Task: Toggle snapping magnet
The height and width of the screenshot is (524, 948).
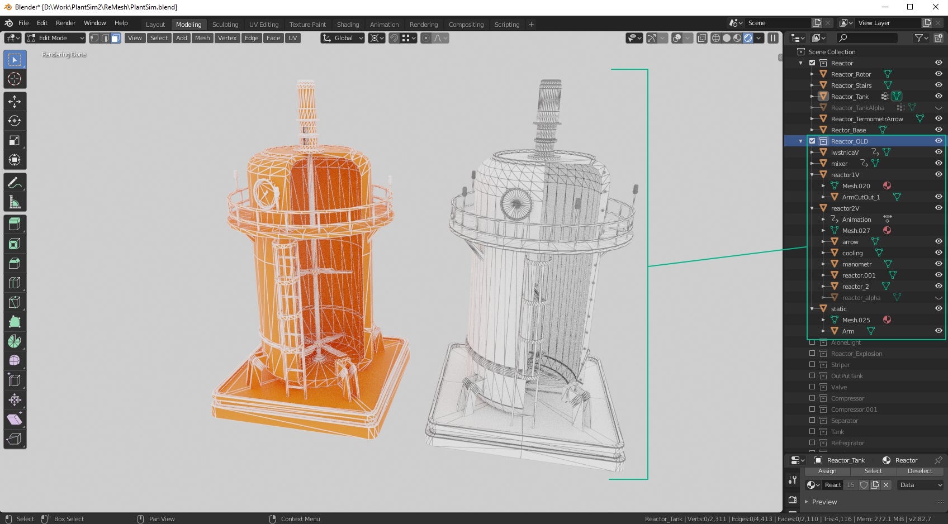Action: click(x=394, y=38)
